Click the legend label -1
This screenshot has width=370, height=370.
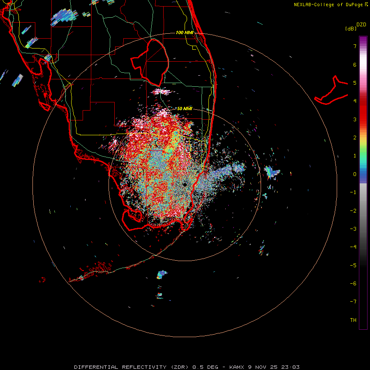353,192
